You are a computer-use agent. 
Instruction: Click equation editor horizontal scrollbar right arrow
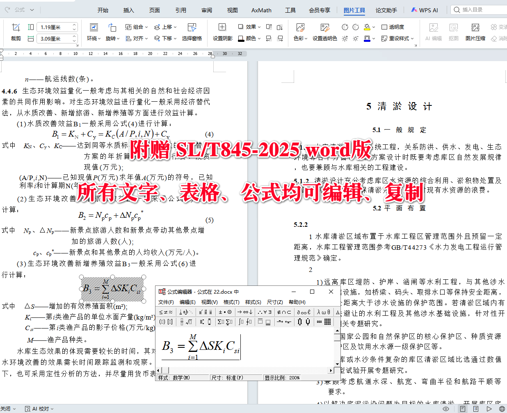331,370
